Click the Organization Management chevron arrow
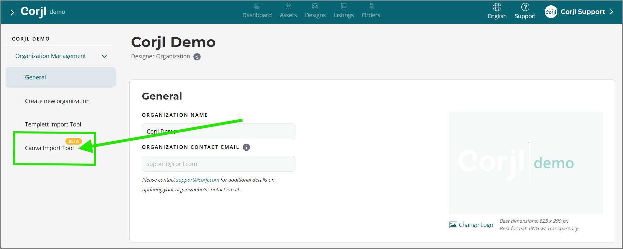This screenshot has width=623, height=249. click(x=104, y=56)
